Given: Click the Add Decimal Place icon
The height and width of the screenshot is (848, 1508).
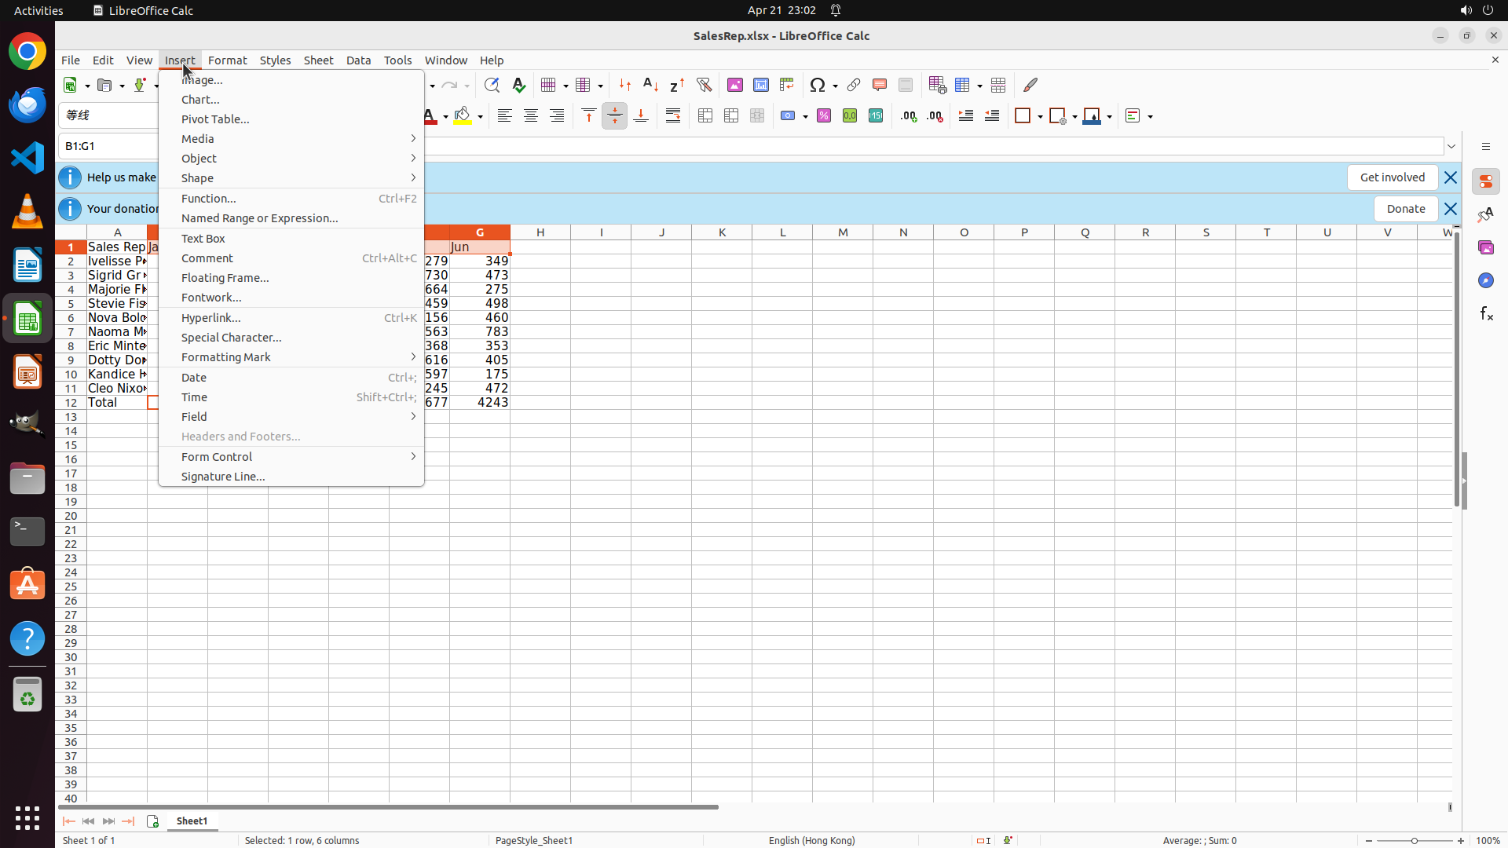Looking at the screenshot, I should pyautogui.click(x=909, y=116).
